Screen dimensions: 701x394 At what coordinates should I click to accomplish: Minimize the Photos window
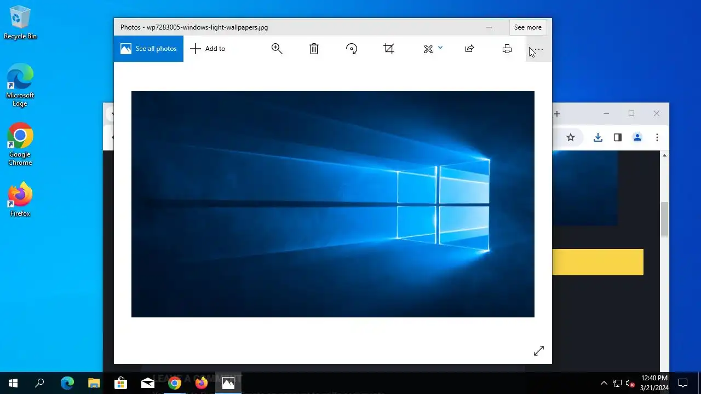point(489,27)
